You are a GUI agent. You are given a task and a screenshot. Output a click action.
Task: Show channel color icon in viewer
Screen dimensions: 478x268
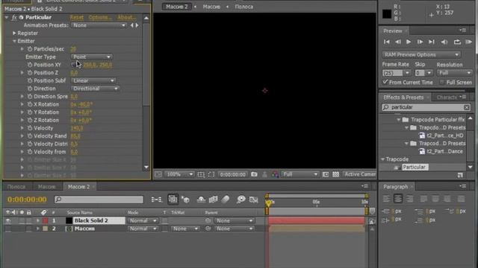[x=275, y=174]
